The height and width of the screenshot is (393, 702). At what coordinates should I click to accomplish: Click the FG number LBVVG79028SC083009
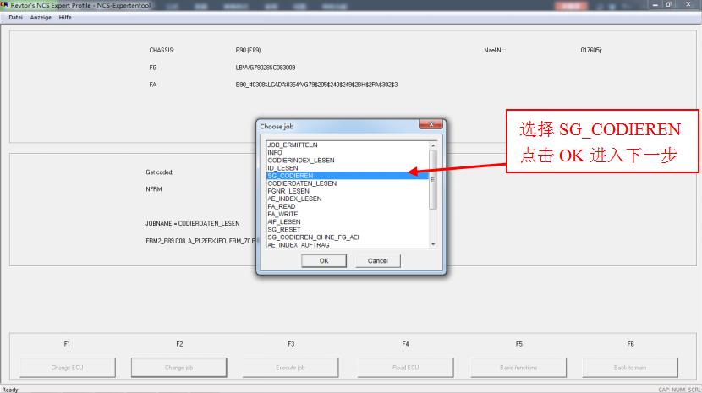(266, 68)
